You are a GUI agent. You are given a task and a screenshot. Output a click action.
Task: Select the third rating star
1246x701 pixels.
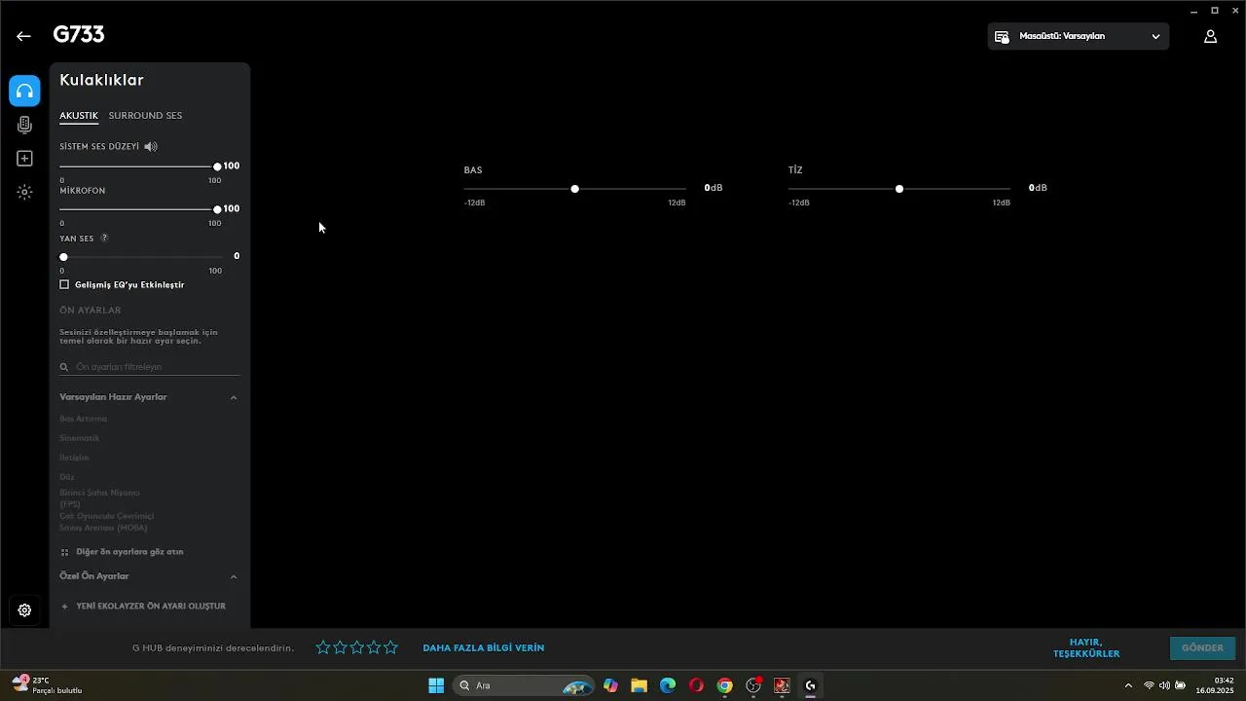point(357,647)
